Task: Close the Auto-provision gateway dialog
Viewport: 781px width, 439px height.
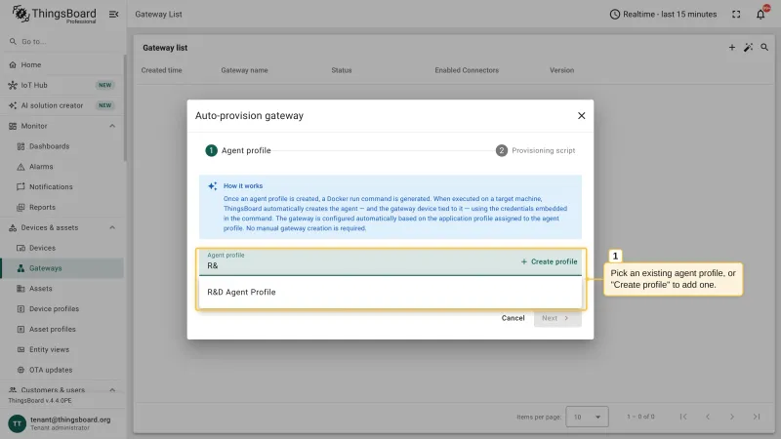Action: [x=581, y=115]
